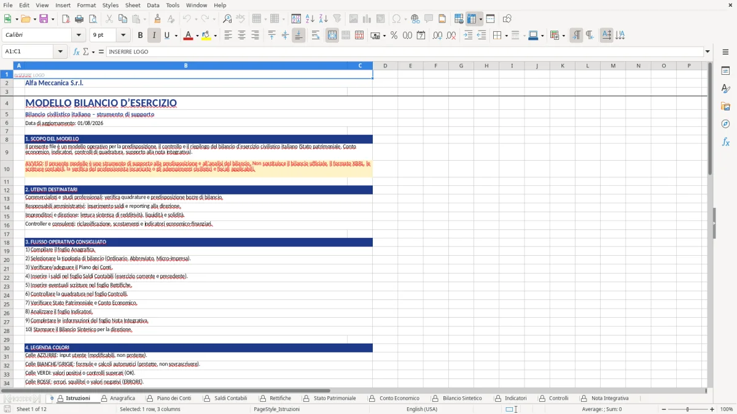This screenshot has height=414, width=737.
Task: Sort ascending with the A-Z icon
Action: [310, 19]
